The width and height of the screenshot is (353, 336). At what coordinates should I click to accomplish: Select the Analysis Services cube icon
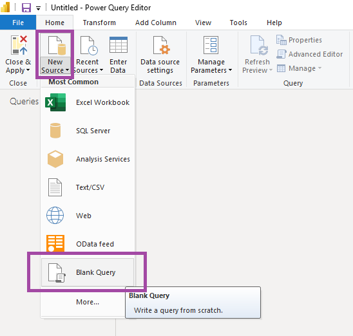pos(55,159)
